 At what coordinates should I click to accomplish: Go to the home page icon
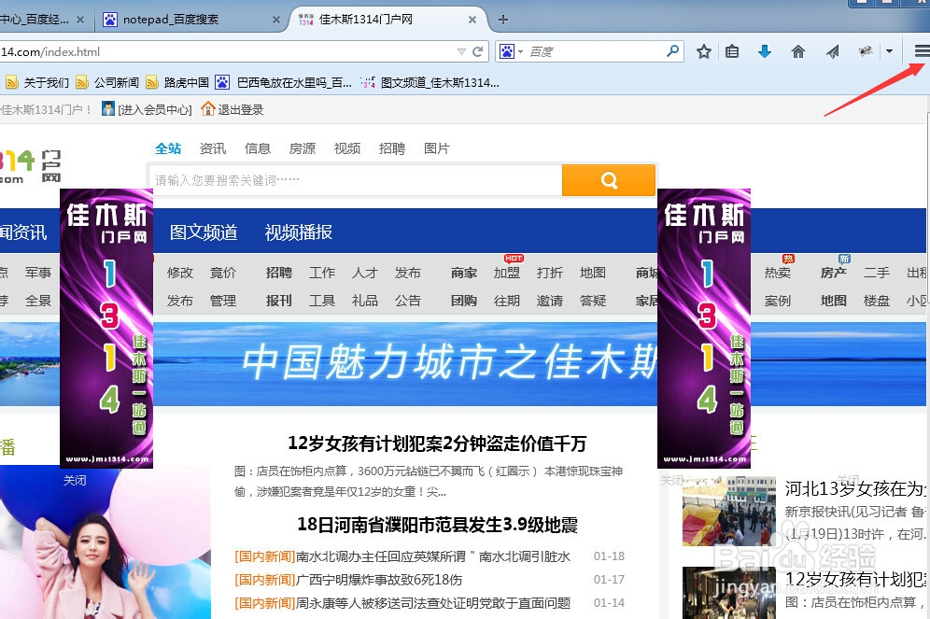click(798, 51)
